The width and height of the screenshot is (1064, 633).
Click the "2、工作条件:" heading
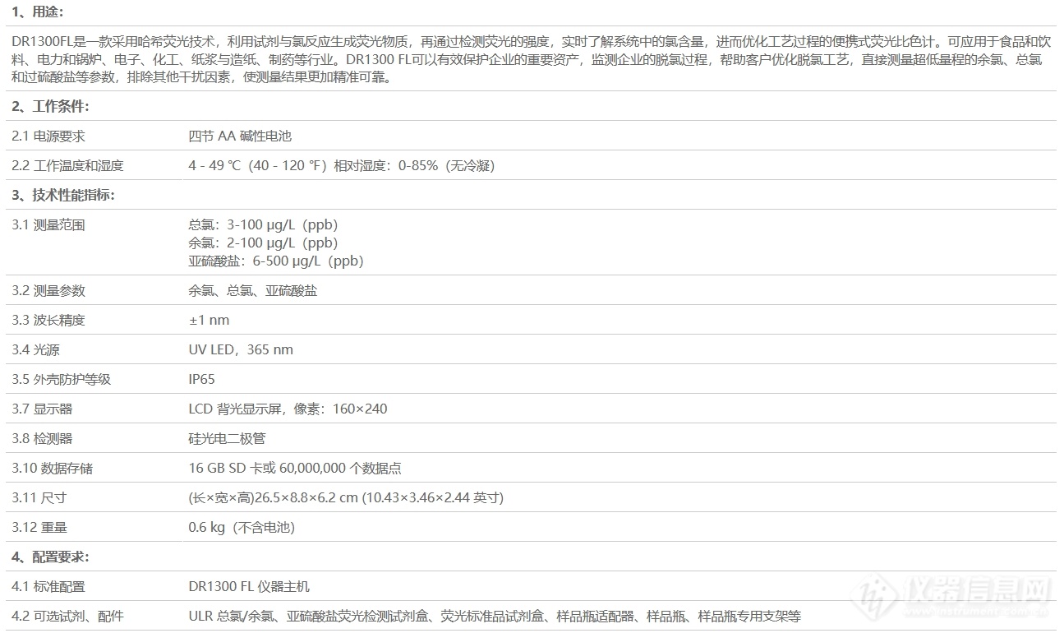click(x=50, y=106)
